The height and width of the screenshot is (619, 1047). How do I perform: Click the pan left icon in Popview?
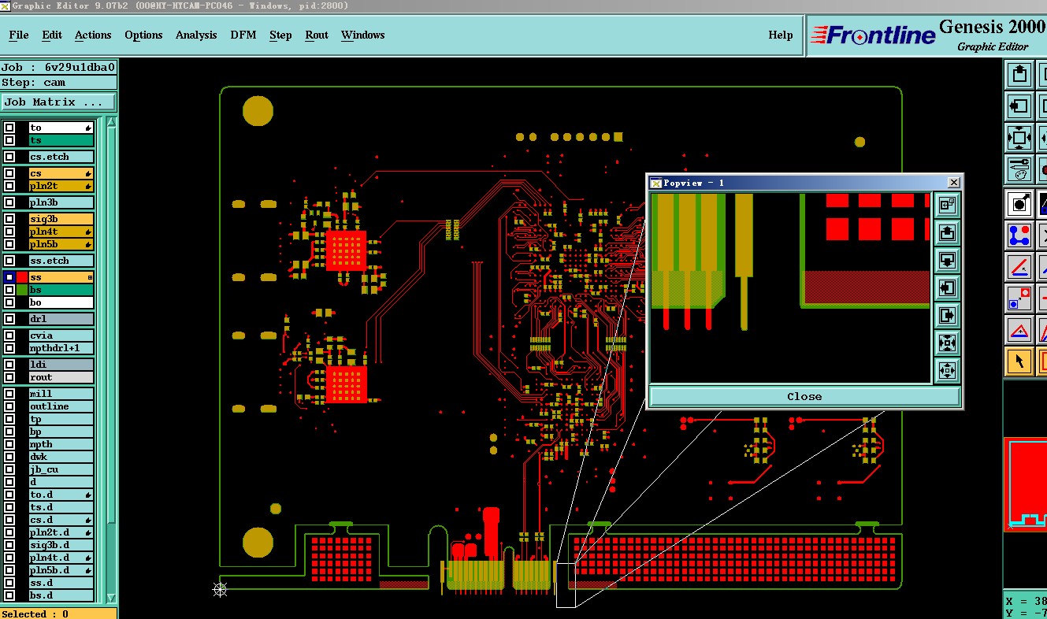click(x=947, y=287)
